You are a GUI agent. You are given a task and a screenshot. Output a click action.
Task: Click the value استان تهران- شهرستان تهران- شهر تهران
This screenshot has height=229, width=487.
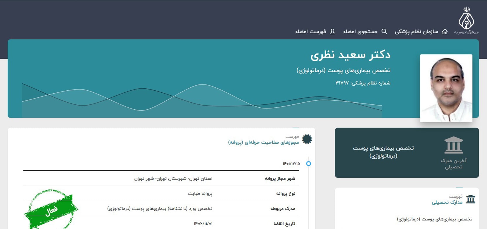(173, 178)
